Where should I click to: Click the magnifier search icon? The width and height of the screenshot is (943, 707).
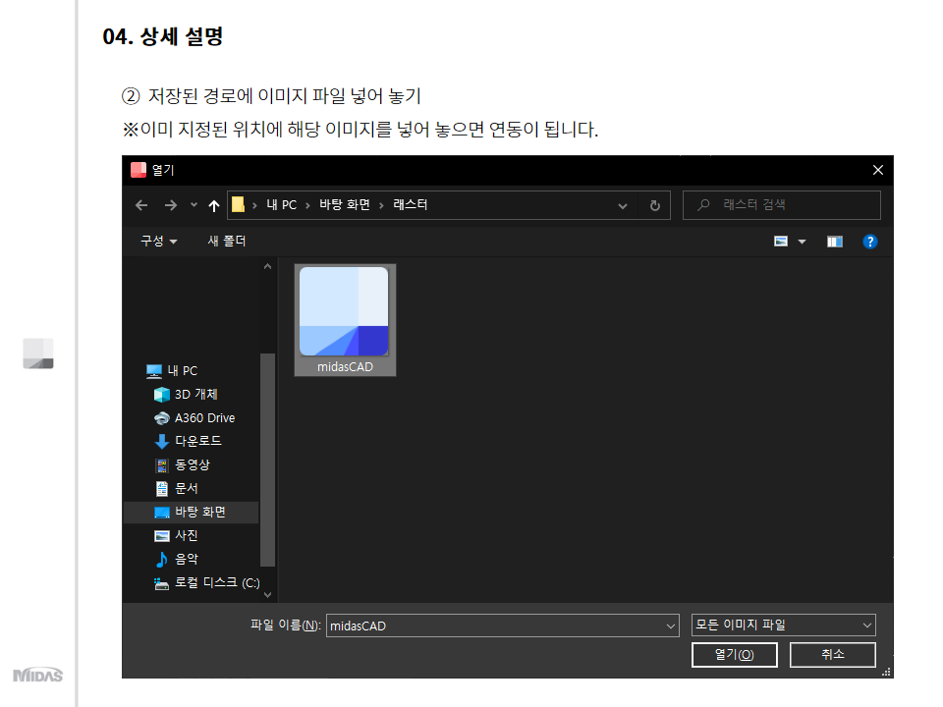pyautogui.click(x=703, y=205)
